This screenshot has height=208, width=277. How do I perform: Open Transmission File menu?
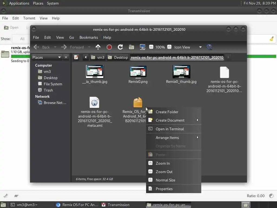tap(5, 18)
